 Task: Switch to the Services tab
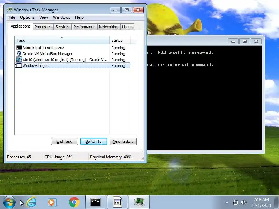point(62,27)
